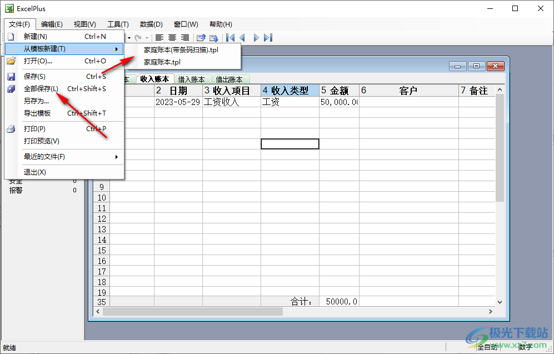Click the floppy disk icon beside 保存(S)

point(11,77)
